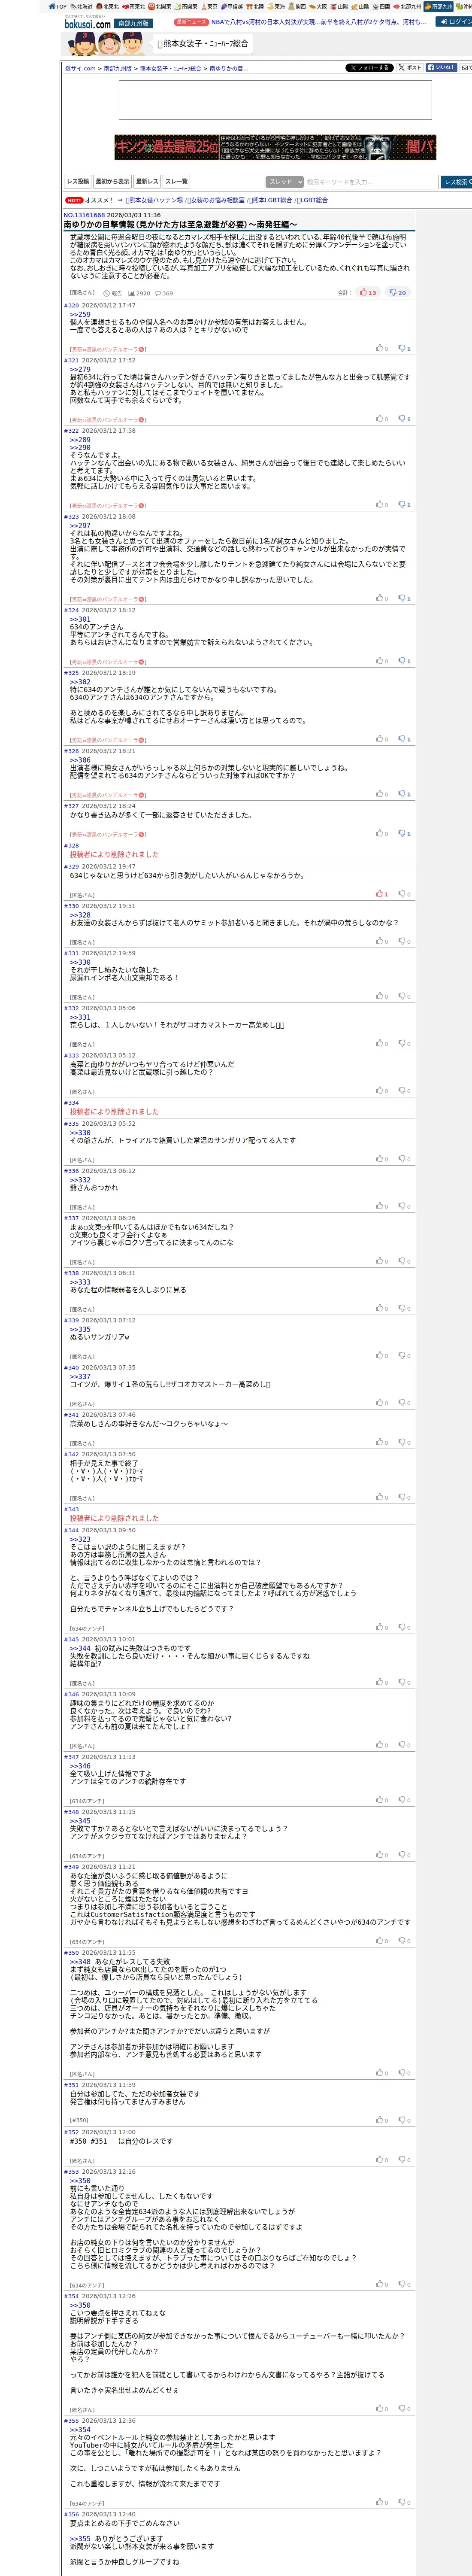Viewport: 472px width, 2576px height.
Task: Click anchor link >>344 in post #345
Action: (80, 1648)
